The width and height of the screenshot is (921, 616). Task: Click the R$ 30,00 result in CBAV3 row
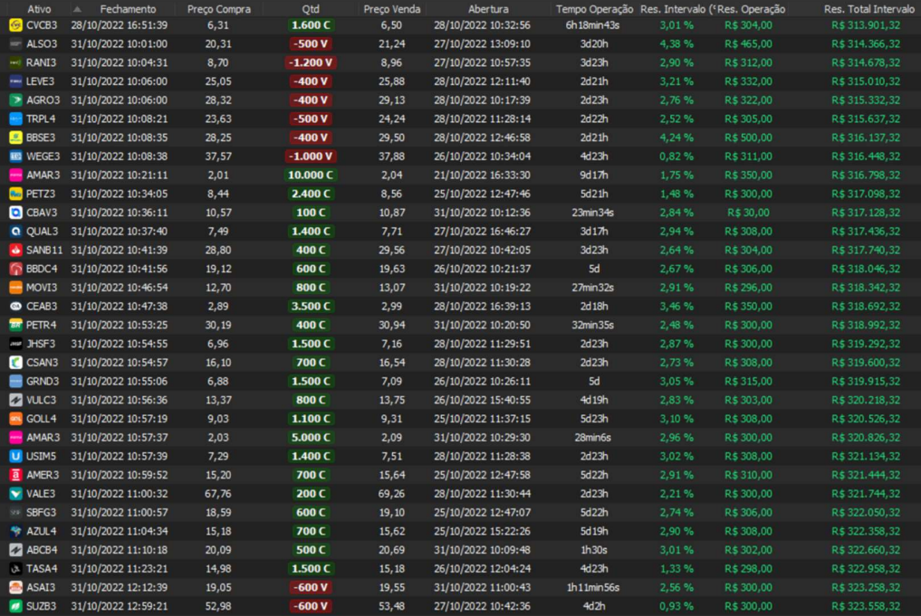pyautogui.click(x=748, y=213)
